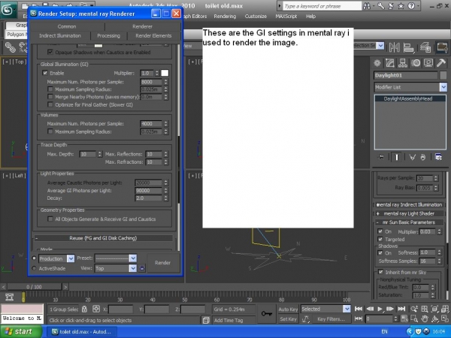This screenshot has height=338, width=451.
Task: Click the Auto Key button
Action: tap(288, 309)
